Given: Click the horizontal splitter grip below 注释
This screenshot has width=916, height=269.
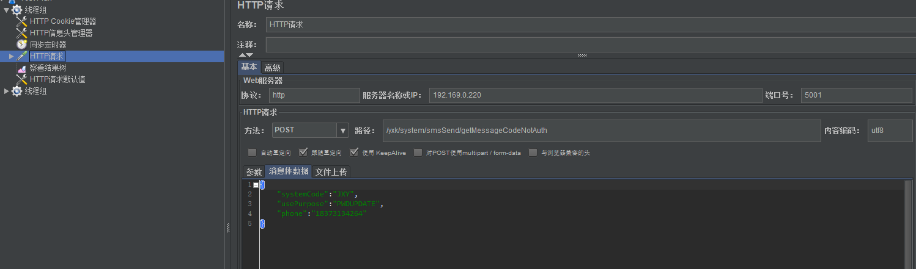Looking at the screenshot, I should click(582, 56).
